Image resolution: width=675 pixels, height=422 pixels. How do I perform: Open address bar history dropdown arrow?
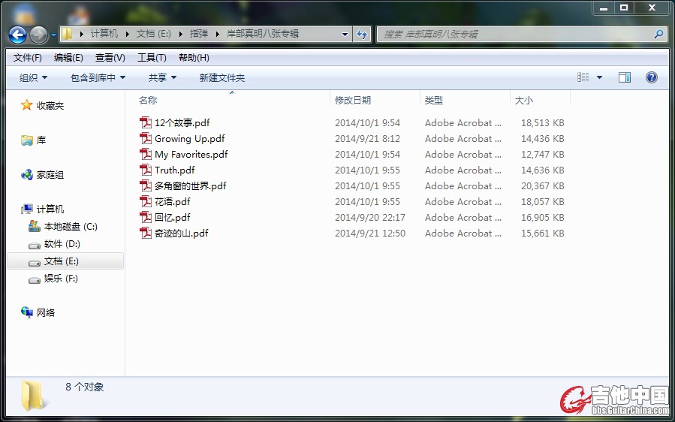(345, 34)
